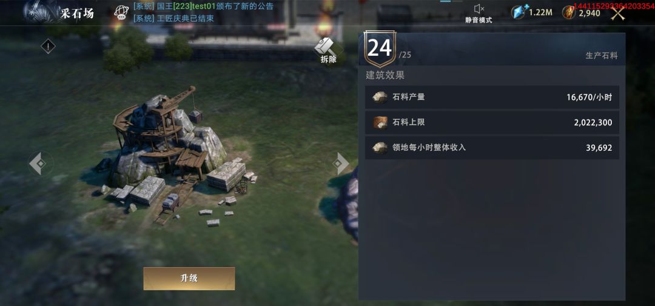Select the 石料产量 row
The width and height of the screenshot is (655, 306).
492,98
